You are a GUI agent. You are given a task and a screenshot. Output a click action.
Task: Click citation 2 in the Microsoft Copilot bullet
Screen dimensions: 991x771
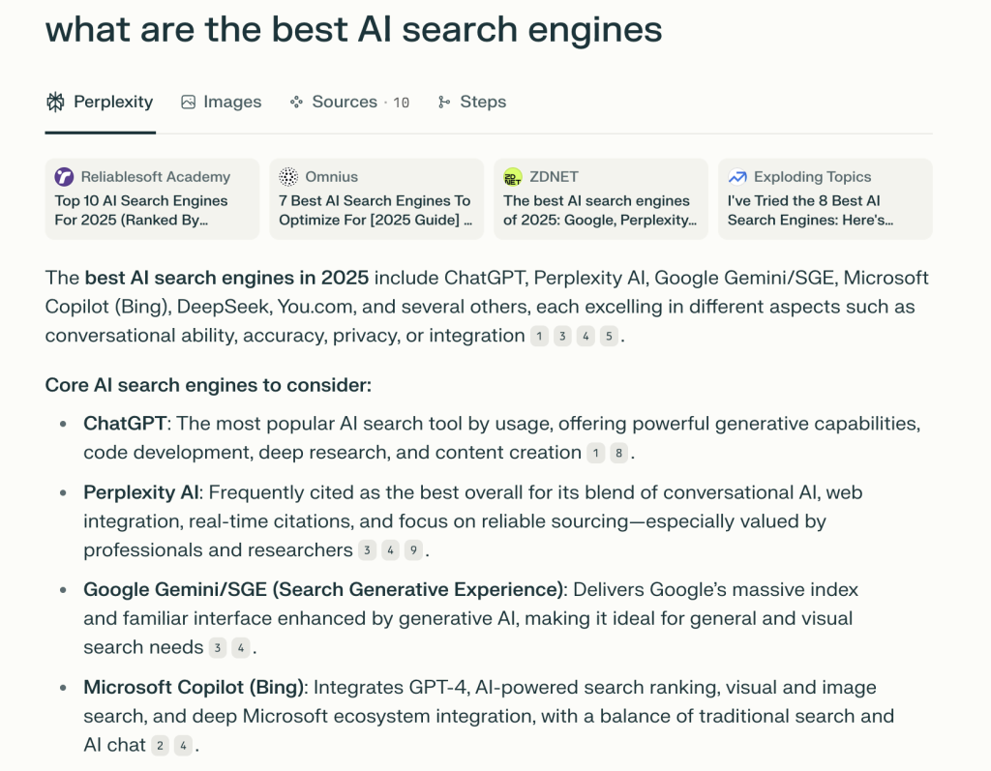(161, 746)
